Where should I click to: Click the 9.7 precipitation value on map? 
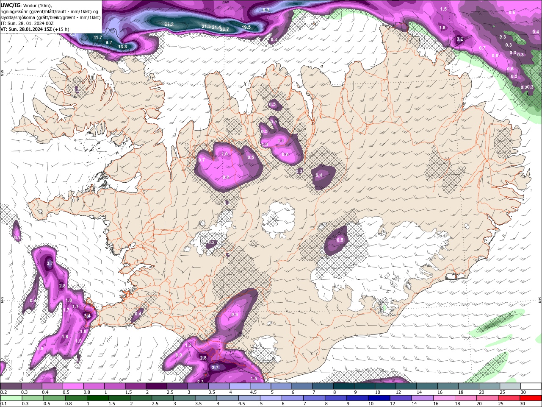click(109, 42)
